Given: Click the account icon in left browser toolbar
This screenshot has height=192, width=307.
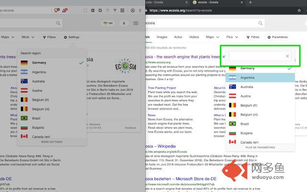Looking at the screenshot, I should 132,11.
